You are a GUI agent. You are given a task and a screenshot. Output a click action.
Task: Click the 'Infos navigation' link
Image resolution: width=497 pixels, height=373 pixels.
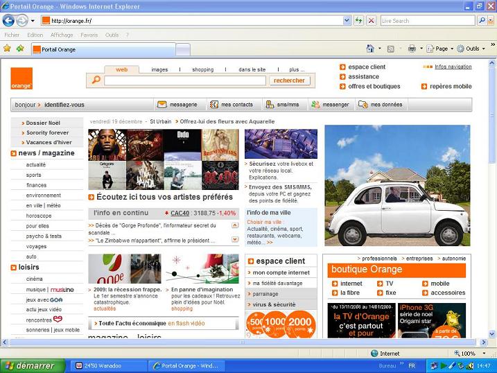[x=453, y=67]
